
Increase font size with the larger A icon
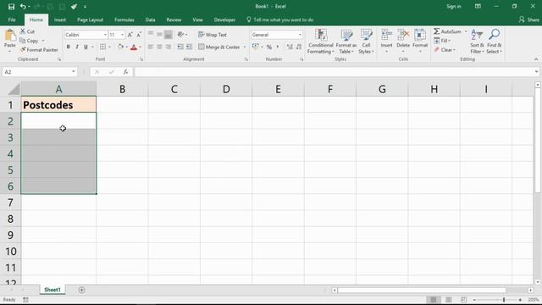point(130,35)
